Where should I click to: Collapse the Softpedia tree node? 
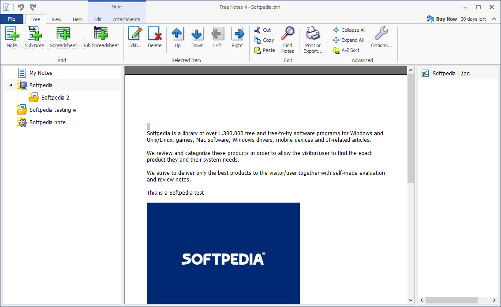tap(11, 85)
